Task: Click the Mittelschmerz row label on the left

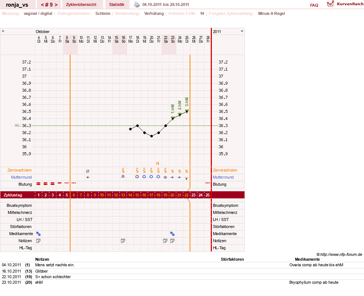Action: click(20, 212)
